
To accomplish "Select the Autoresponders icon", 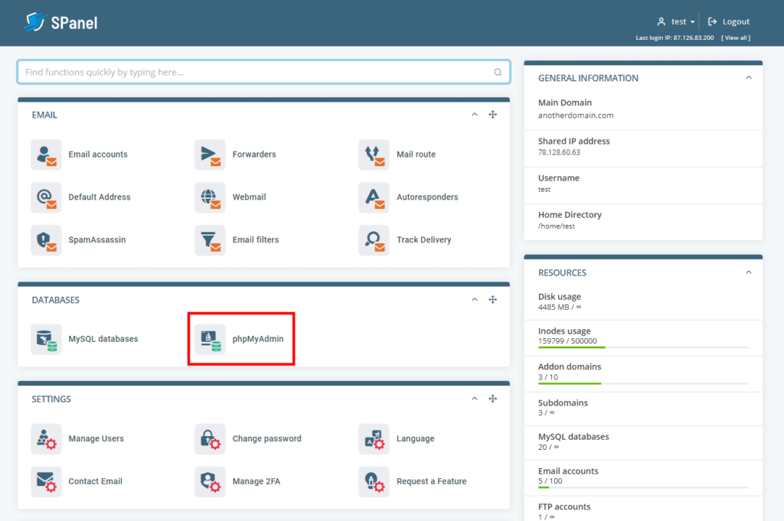I will point(374,197).
